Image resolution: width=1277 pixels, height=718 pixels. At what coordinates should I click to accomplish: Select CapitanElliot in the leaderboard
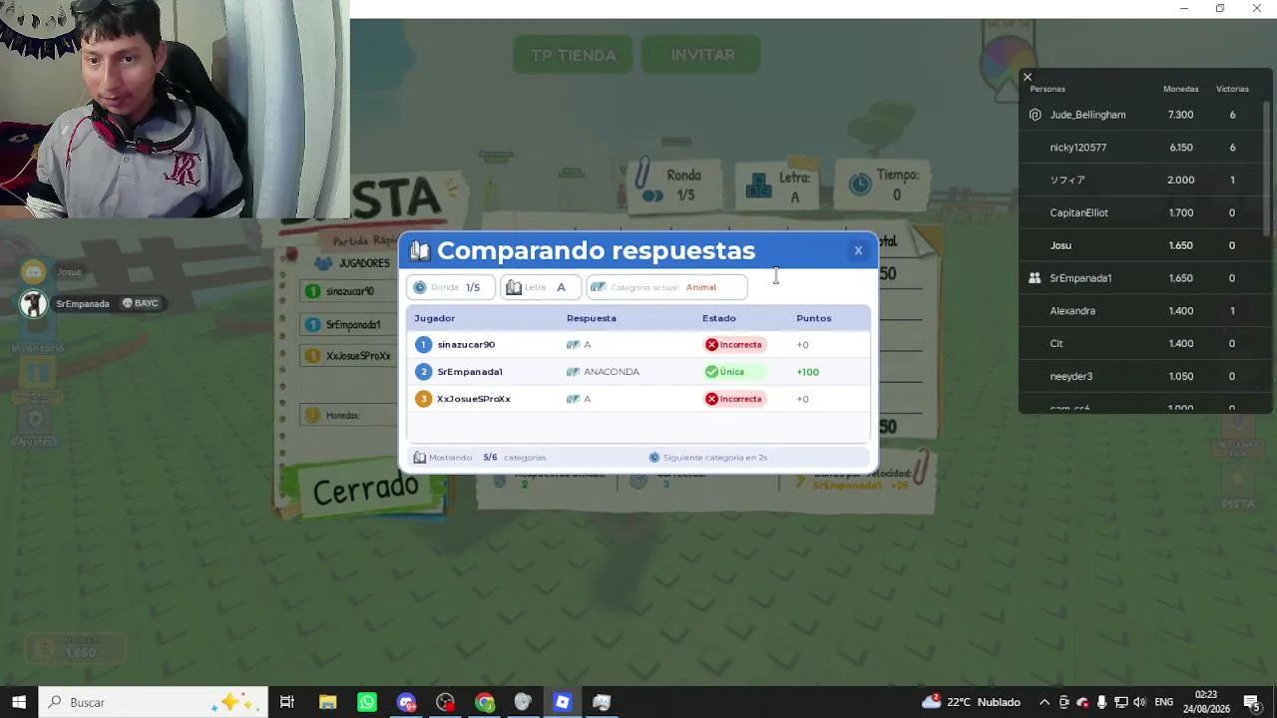coord(1078,212)
